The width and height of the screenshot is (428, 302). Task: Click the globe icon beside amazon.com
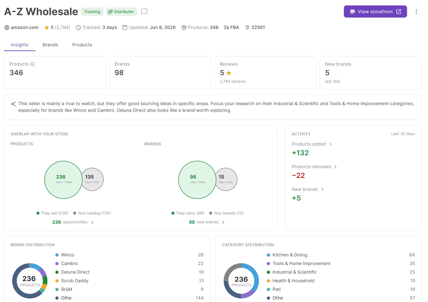7,28
